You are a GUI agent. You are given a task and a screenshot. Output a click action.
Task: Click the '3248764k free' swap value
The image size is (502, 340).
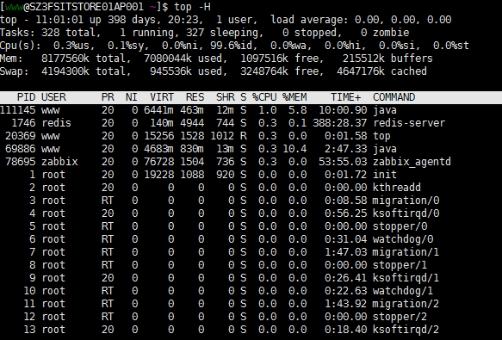[x=279, y=71]
